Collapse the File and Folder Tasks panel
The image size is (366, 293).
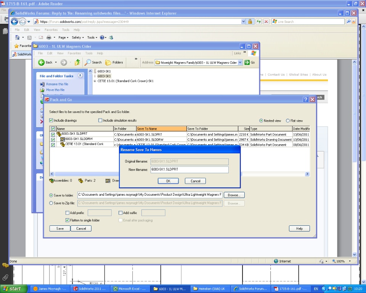80,76
